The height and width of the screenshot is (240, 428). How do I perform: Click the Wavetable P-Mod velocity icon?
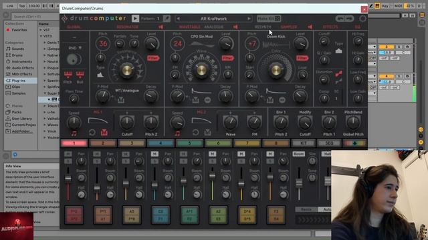pos(195,100)
